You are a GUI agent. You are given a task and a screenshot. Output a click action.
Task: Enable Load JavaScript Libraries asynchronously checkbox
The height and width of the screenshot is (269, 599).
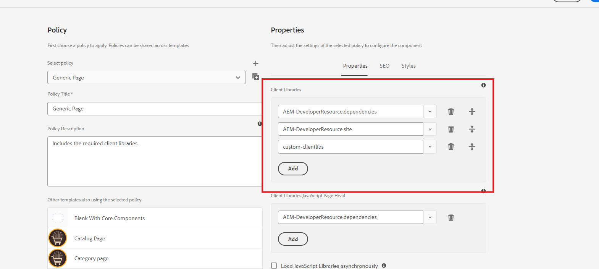[x=274, y=266]
